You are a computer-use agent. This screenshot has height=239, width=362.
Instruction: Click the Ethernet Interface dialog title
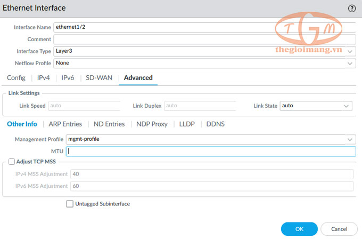pyautogui.click(x=34, y=8)
